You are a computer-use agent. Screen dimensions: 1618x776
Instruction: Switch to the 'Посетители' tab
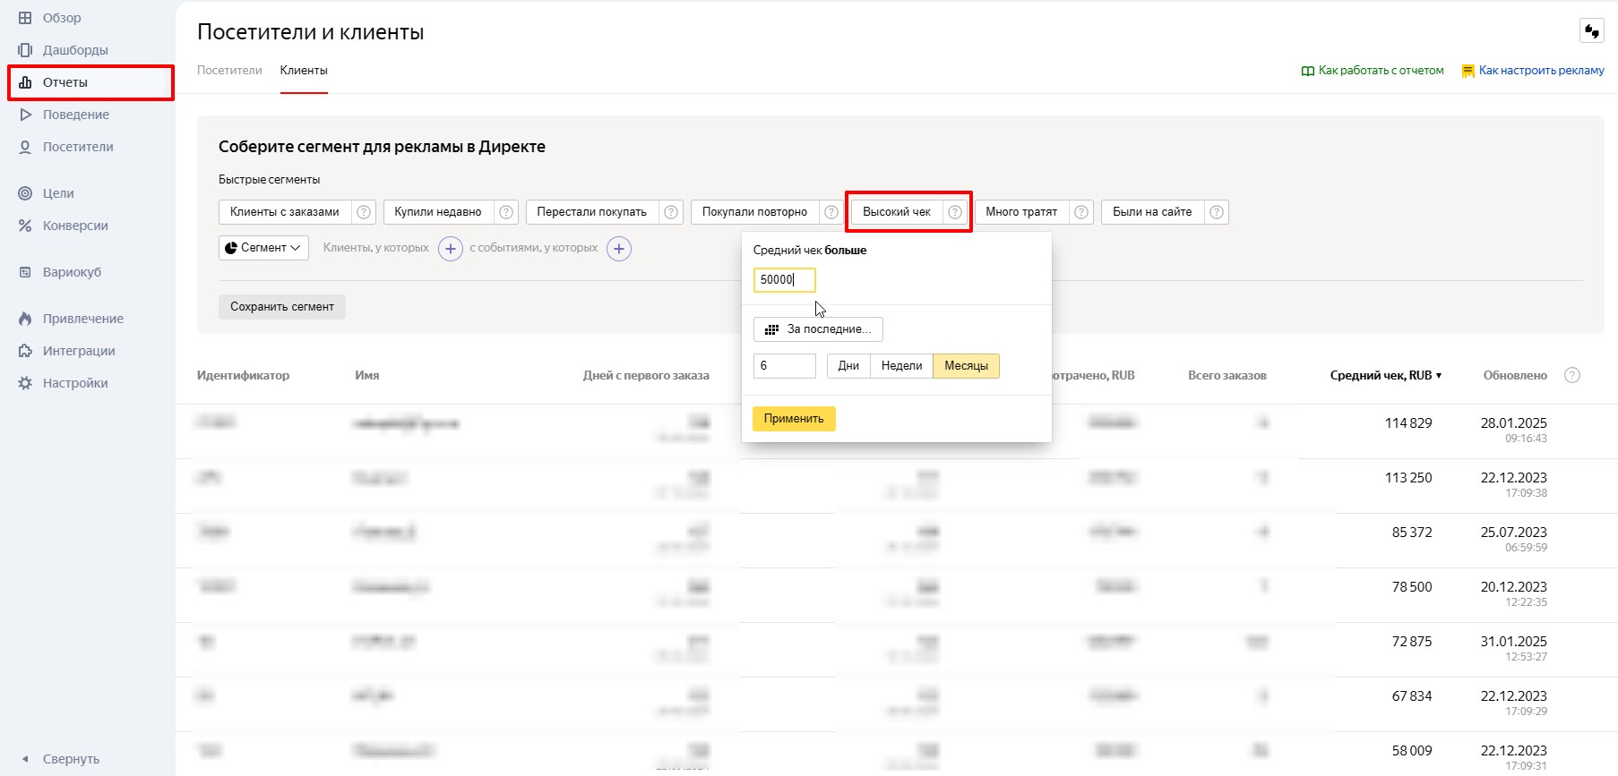point(229,71)
